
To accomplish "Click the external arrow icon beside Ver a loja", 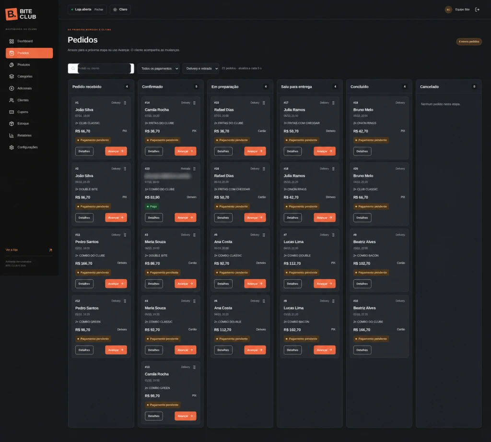I will point(50,250).
